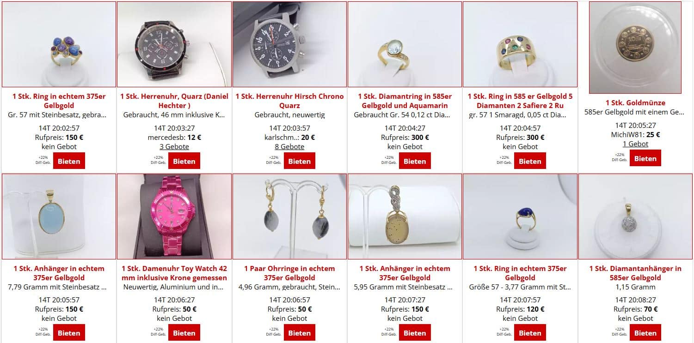Open title '1 Stk. Herrenuhr, Quarz (Daniel Hechter)'
Screen dimensions: 694x343
point(174,101)
